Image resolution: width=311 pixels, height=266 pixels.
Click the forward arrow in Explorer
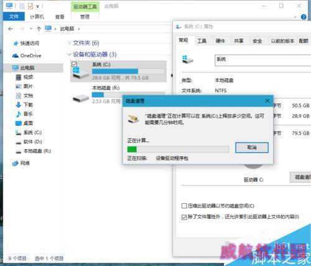click(22, 29)
